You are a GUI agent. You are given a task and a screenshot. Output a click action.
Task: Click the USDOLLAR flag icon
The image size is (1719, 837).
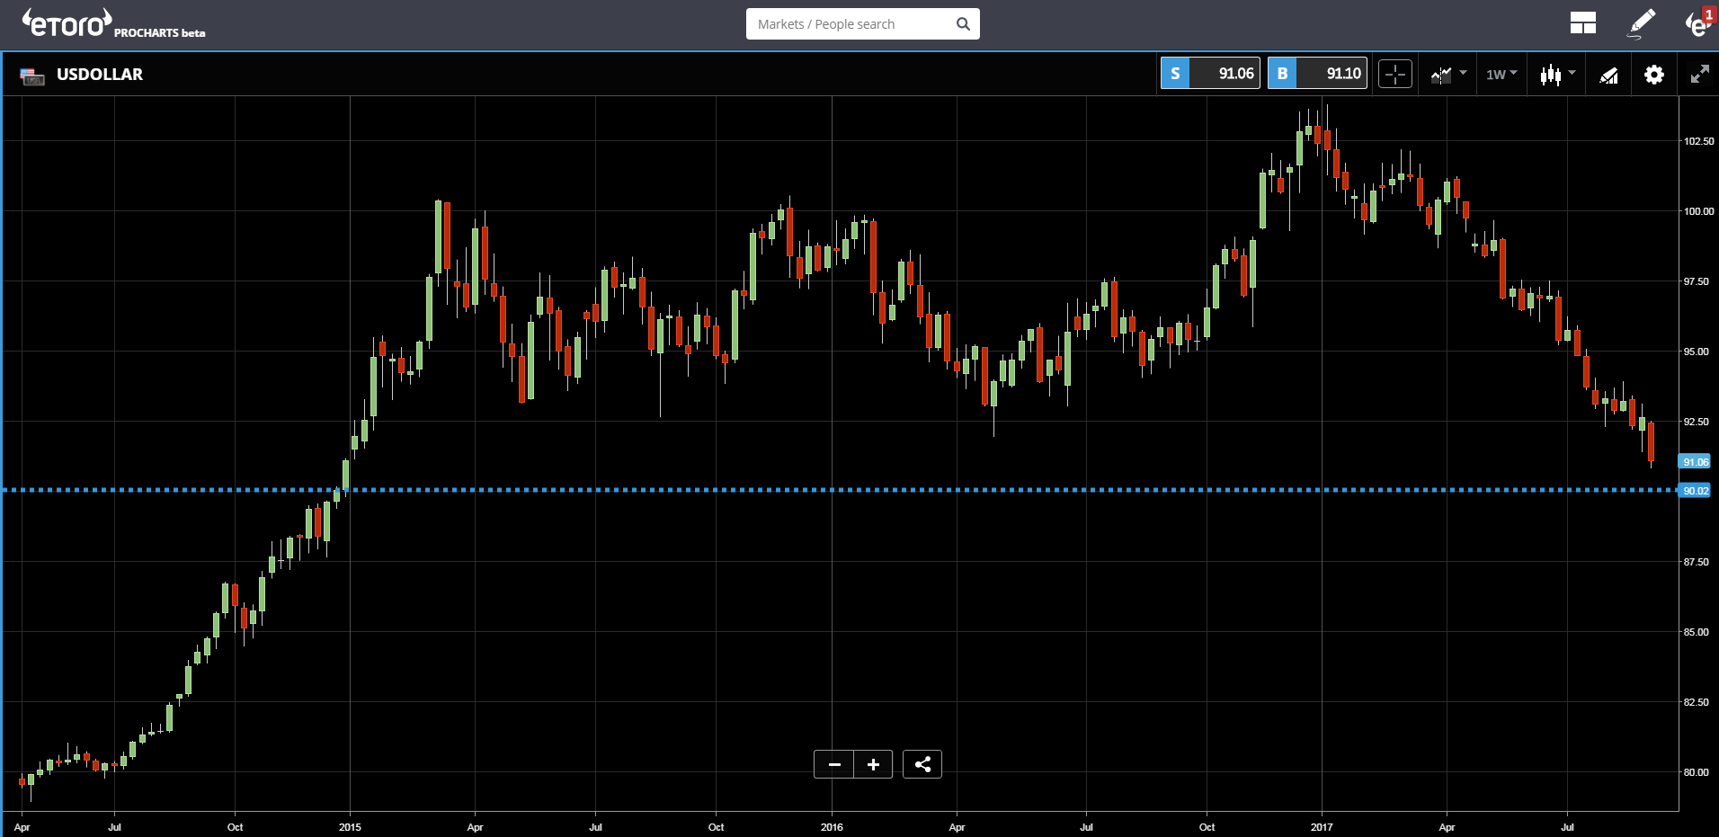point(32,76)
